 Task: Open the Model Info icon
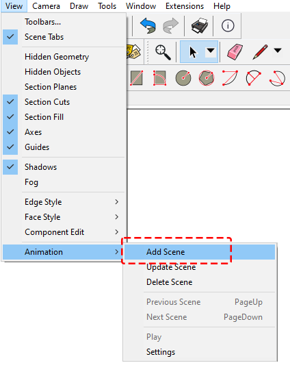coord(228,25)
